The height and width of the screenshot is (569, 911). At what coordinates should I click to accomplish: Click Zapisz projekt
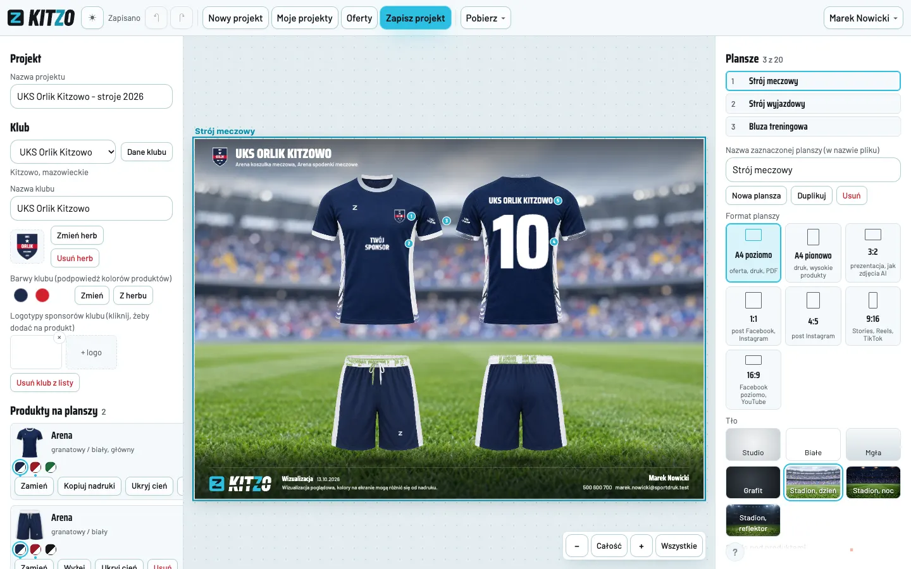click(x=416, y=18)
